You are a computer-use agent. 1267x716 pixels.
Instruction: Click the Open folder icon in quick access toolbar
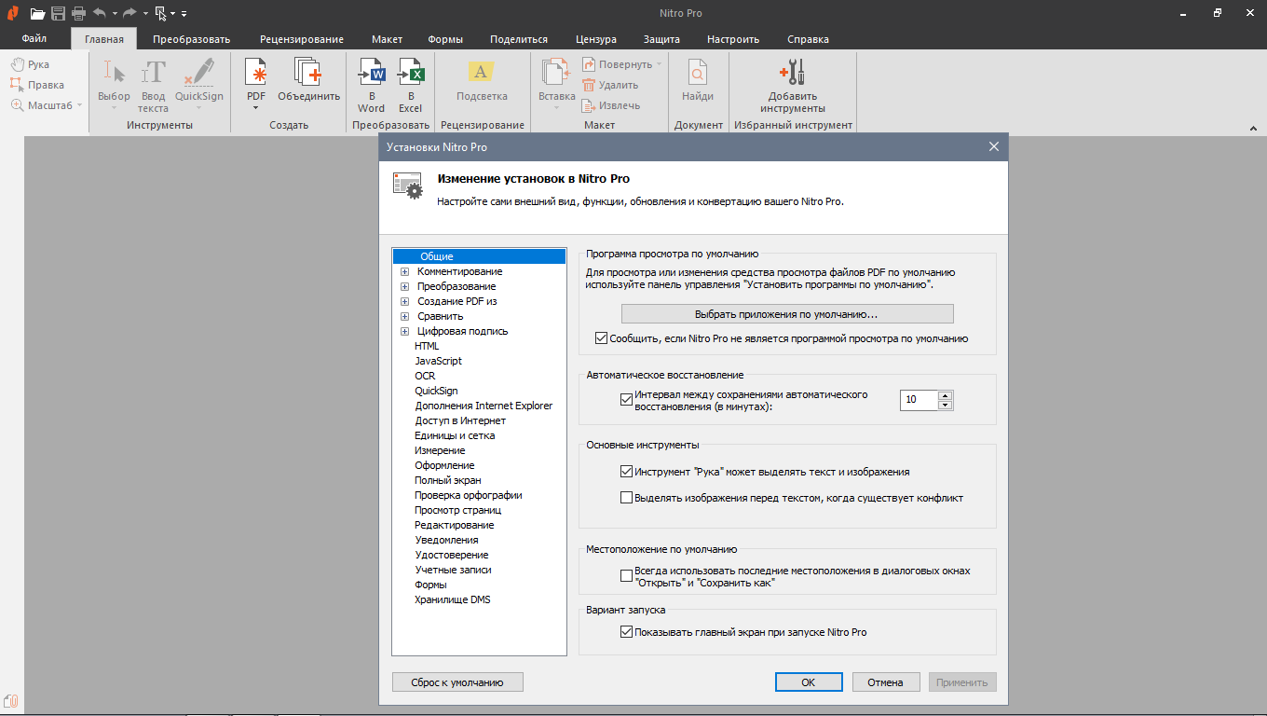[x=37, y=13]
